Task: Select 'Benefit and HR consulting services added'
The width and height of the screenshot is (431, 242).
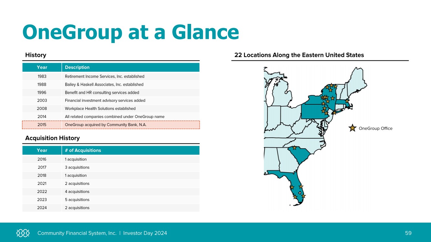Action: [102, 92]
